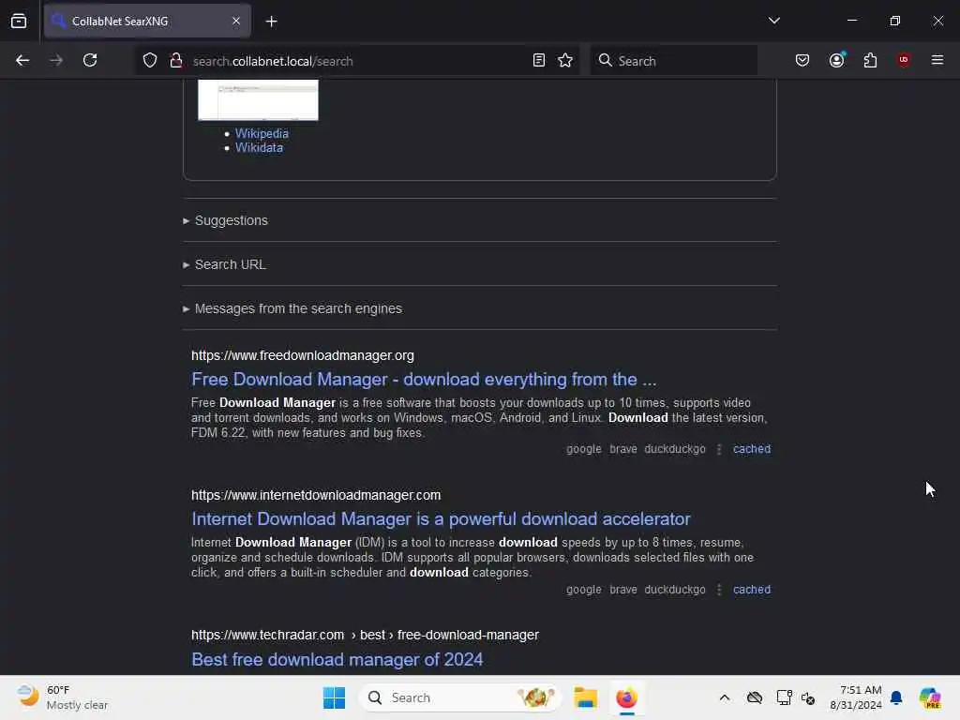Viewport: 960px width, 720px height.
Task: Close the CollabNet SearXNG tab
Action: click(x=236, y=22)
